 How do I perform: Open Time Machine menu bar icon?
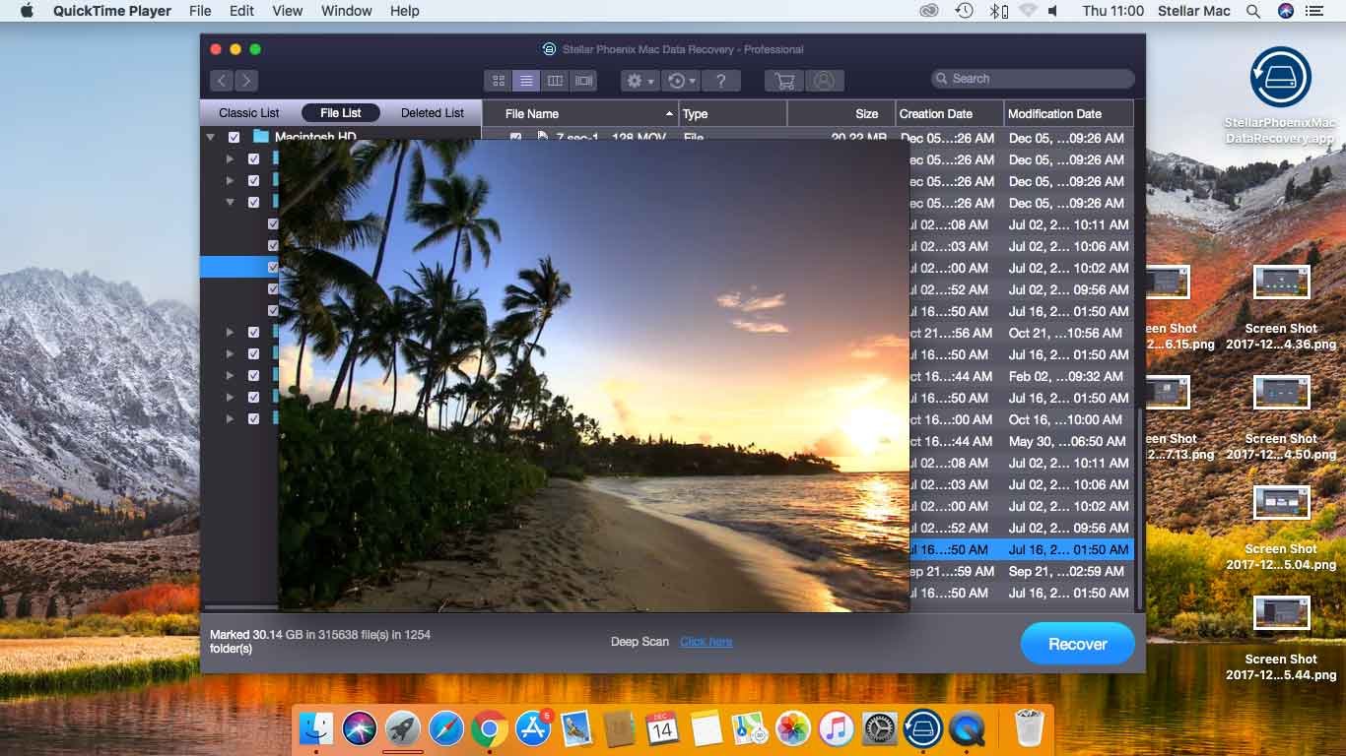click(x=964, y=11)
